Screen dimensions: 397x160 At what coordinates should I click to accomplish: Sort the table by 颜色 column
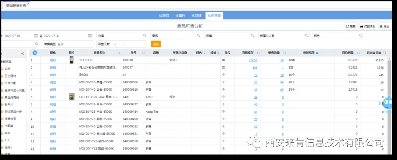(x=204, y=53)
